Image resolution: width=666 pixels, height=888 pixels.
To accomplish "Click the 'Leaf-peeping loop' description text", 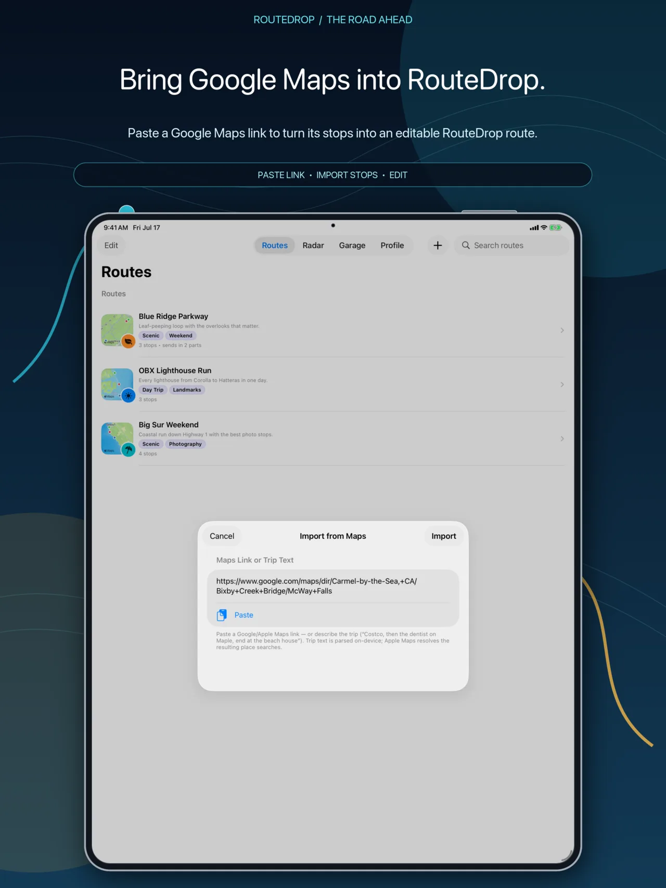I will 199,326.
